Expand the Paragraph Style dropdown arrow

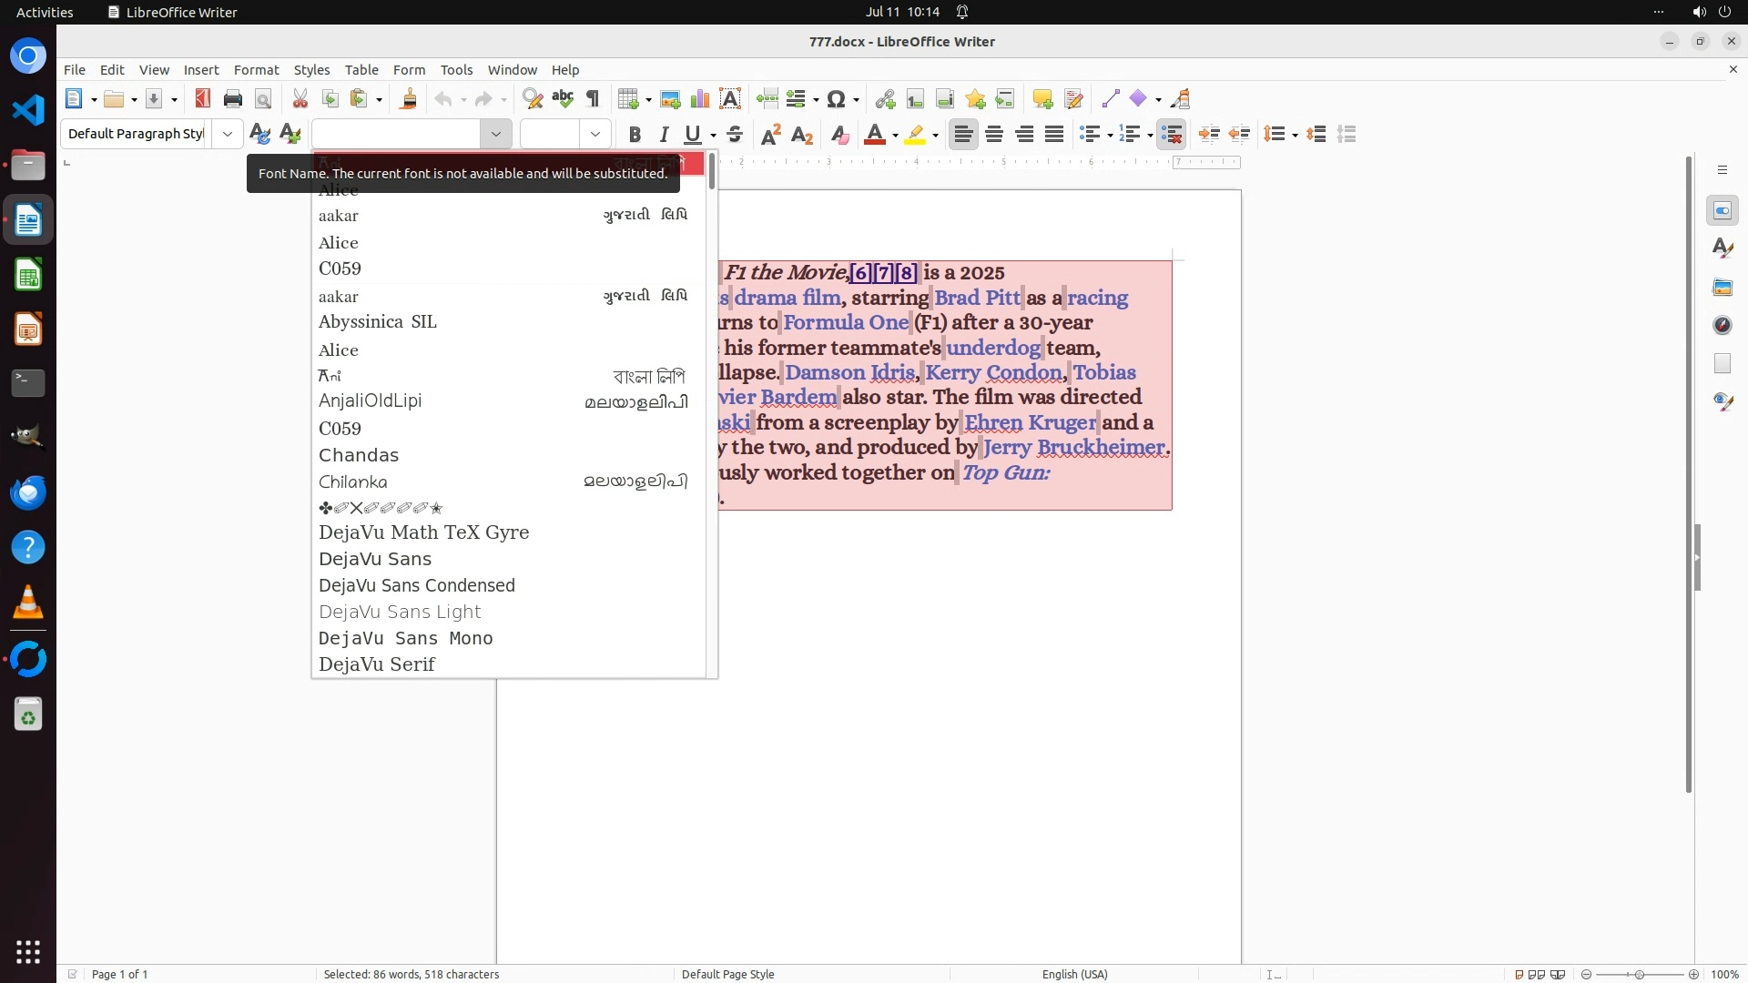(228, 134)
